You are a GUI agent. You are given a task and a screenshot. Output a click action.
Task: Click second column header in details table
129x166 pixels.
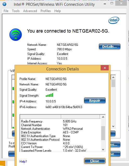coord(80,117)
